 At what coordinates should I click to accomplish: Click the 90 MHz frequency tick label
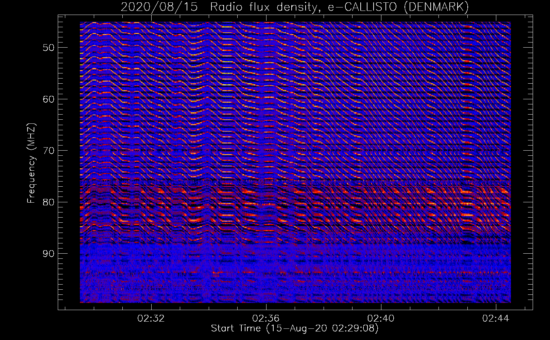click(x=49, y=254)
